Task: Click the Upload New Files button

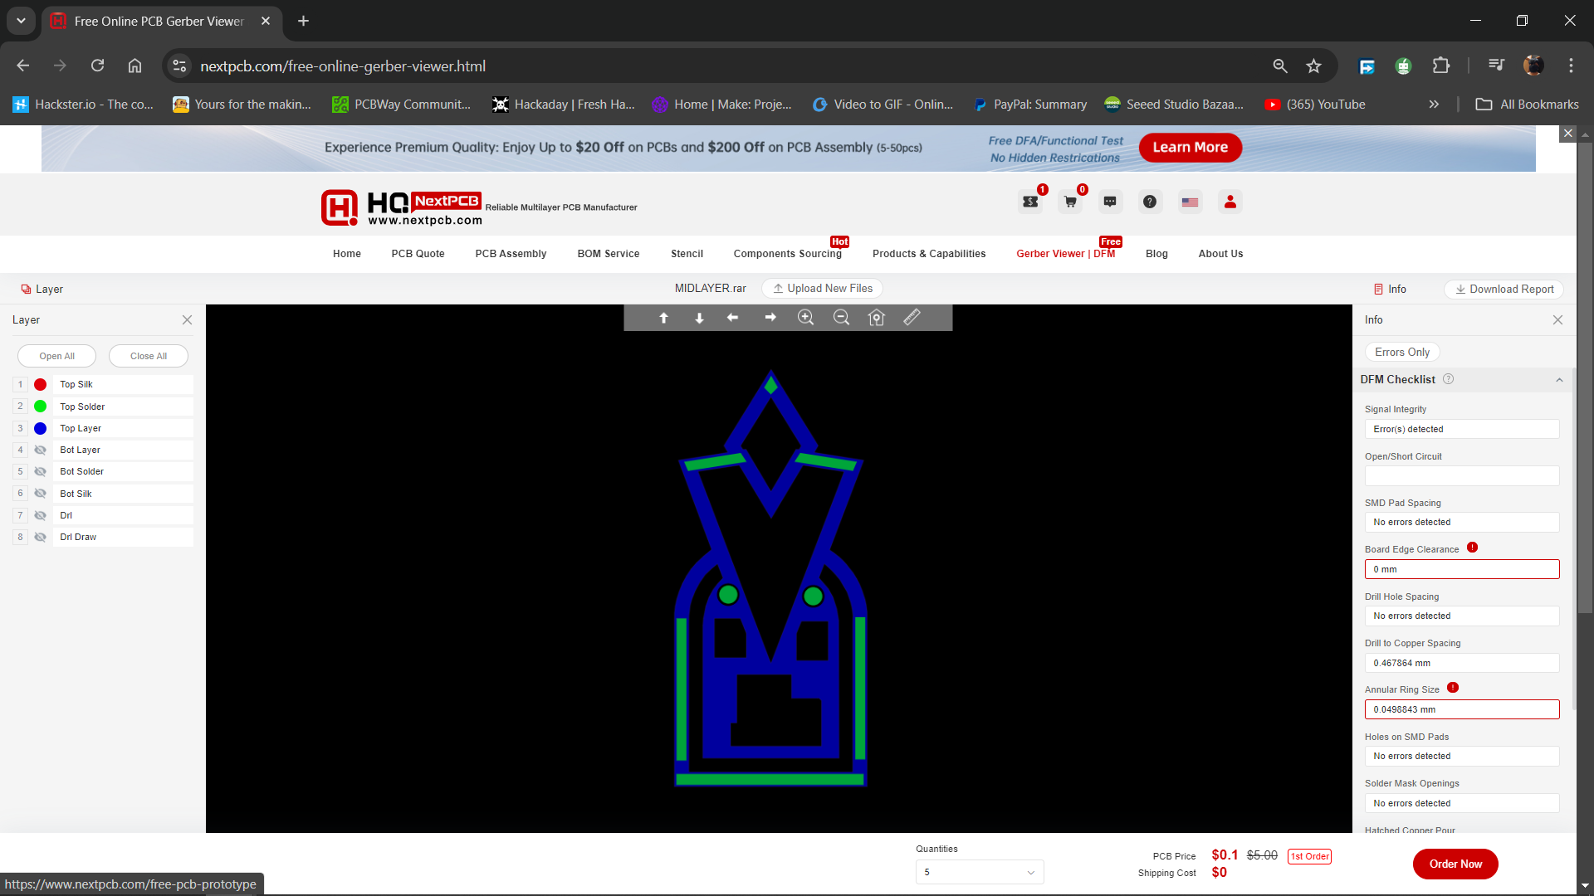Action: (822, 289)
